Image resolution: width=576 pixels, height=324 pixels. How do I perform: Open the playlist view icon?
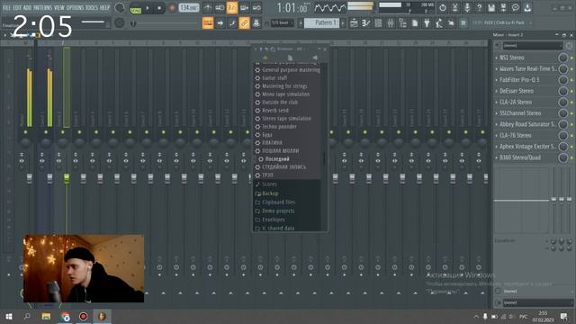(354, 23)
